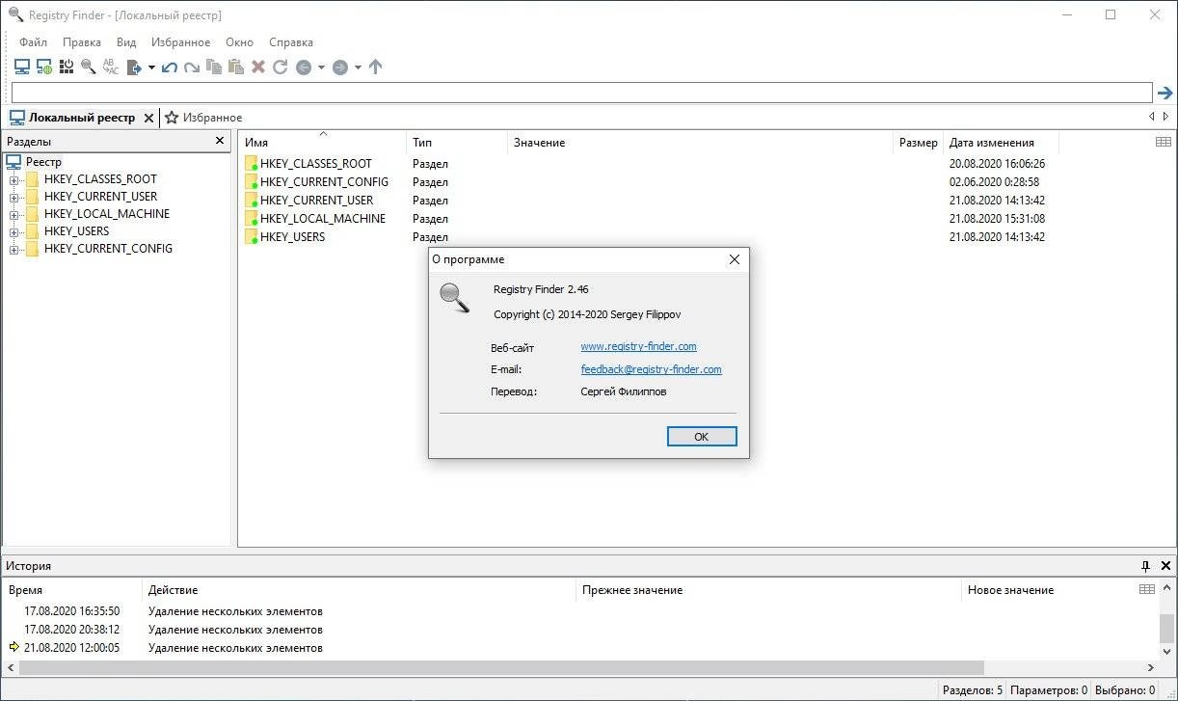This screenshot has width=1178, height=701.
Task: Go up one level with the up arrow
Action: pos(376,67)
